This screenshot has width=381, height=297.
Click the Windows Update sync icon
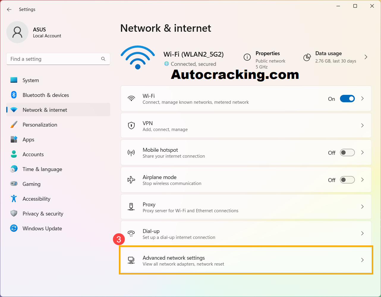point(14,228)
